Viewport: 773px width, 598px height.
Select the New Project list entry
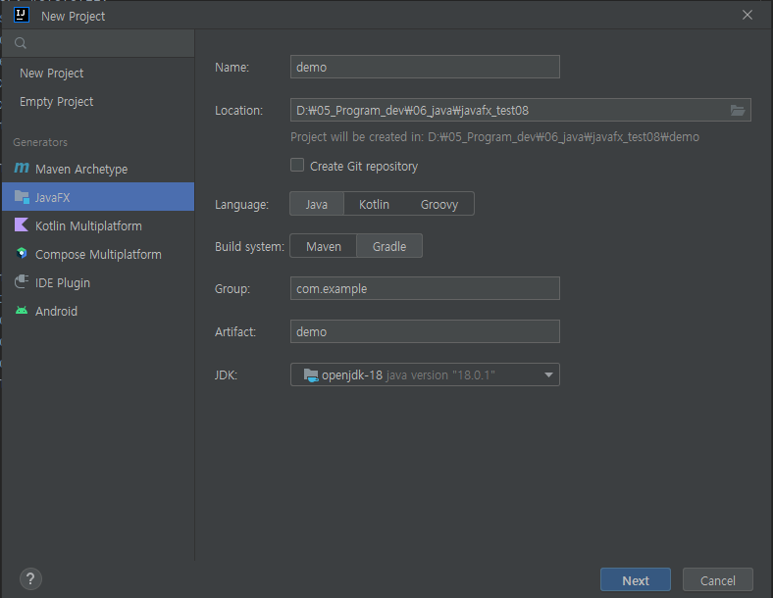pyautogui.click(x=98, y=73)
